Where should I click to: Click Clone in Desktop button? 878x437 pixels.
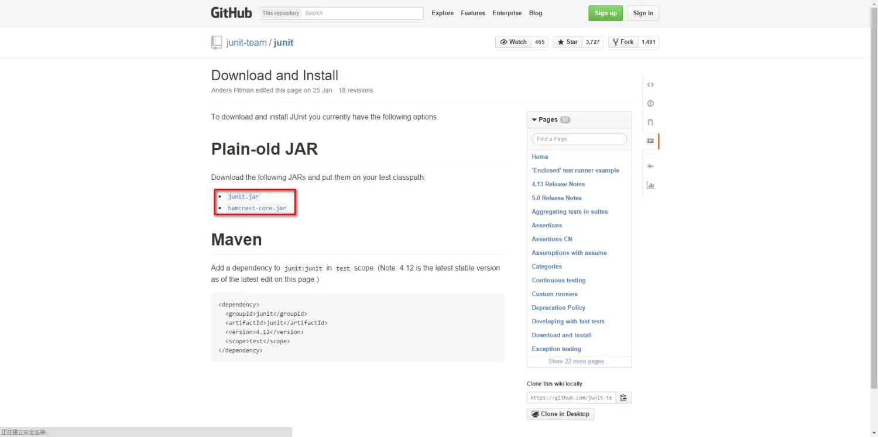point(561,414)
